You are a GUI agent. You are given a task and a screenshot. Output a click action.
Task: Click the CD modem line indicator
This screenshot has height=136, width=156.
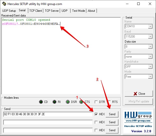point(41,102)
